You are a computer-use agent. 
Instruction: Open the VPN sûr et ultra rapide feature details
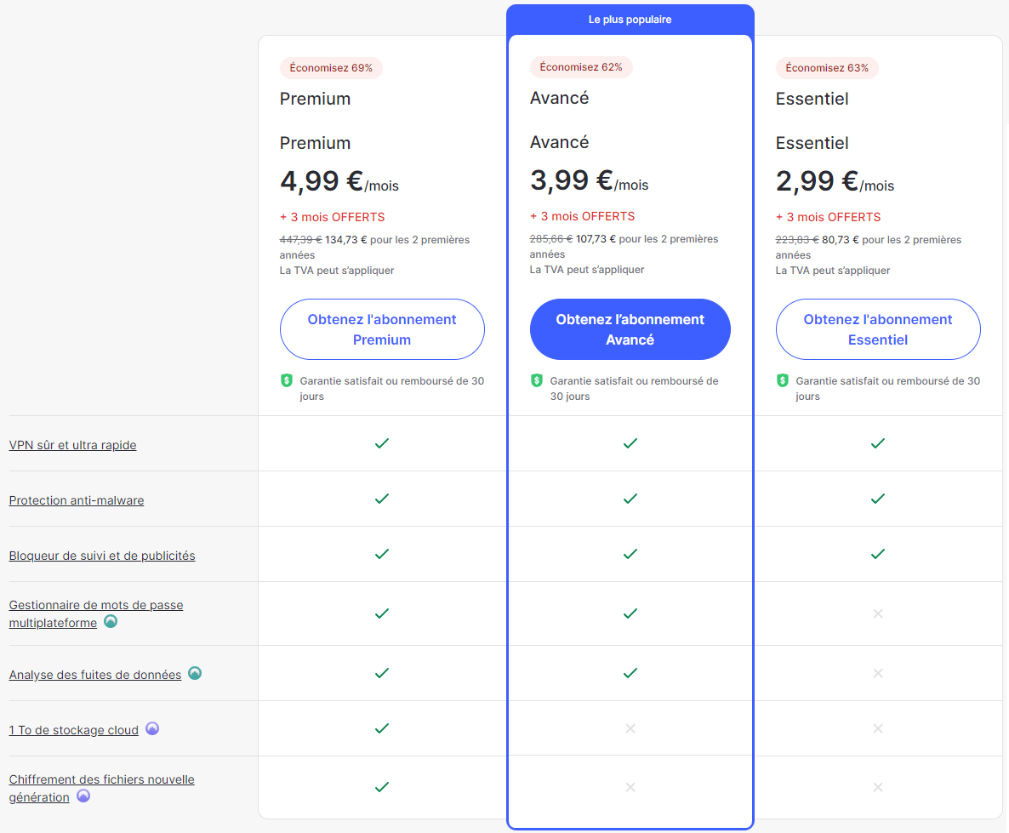point(72,444)
